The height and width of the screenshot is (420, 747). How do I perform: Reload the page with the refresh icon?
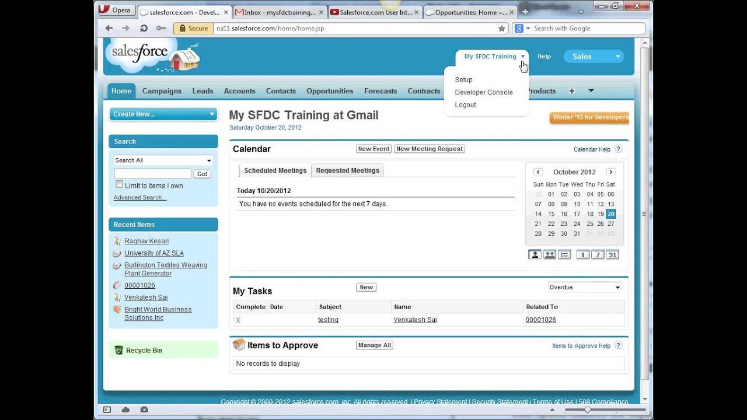point(144,28)
